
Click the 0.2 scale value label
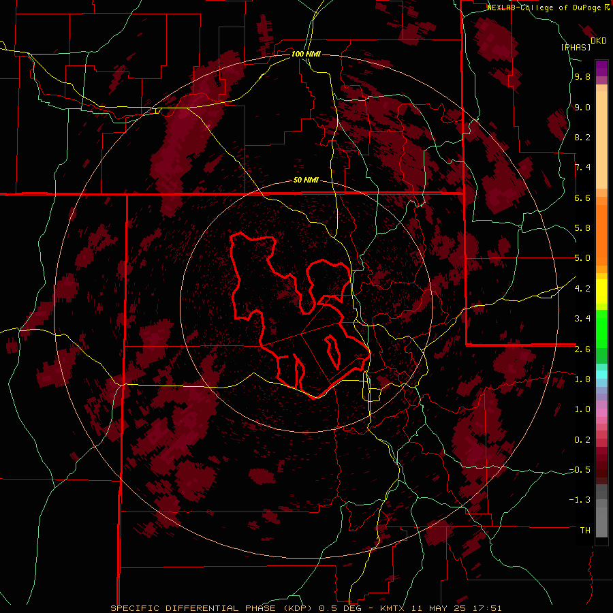582,440
